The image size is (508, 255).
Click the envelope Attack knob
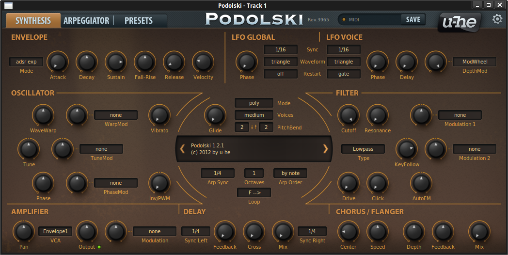coord(58,62)
